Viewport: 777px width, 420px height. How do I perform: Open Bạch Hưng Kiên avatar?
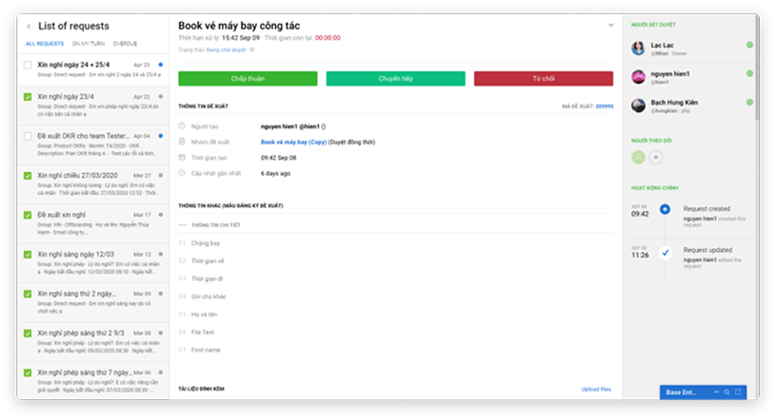(638, 105)
